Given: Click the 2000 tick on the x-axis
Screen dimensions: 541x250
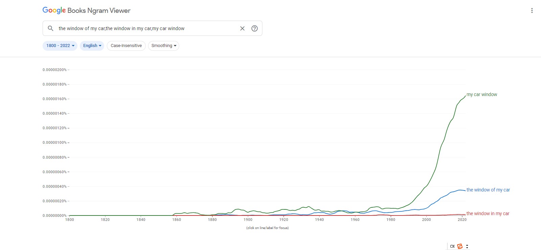Looking at the screenshot, I should pyautogui.click(x=426, y=220).
